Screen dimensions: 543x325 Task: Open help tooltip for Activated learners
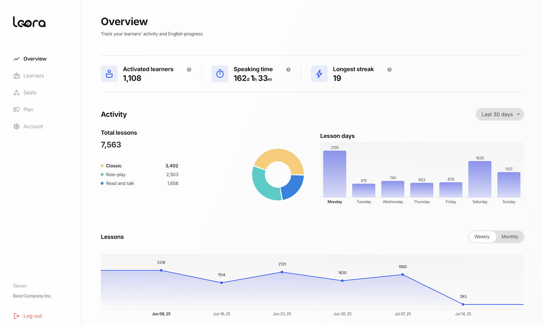pos(189,70)
